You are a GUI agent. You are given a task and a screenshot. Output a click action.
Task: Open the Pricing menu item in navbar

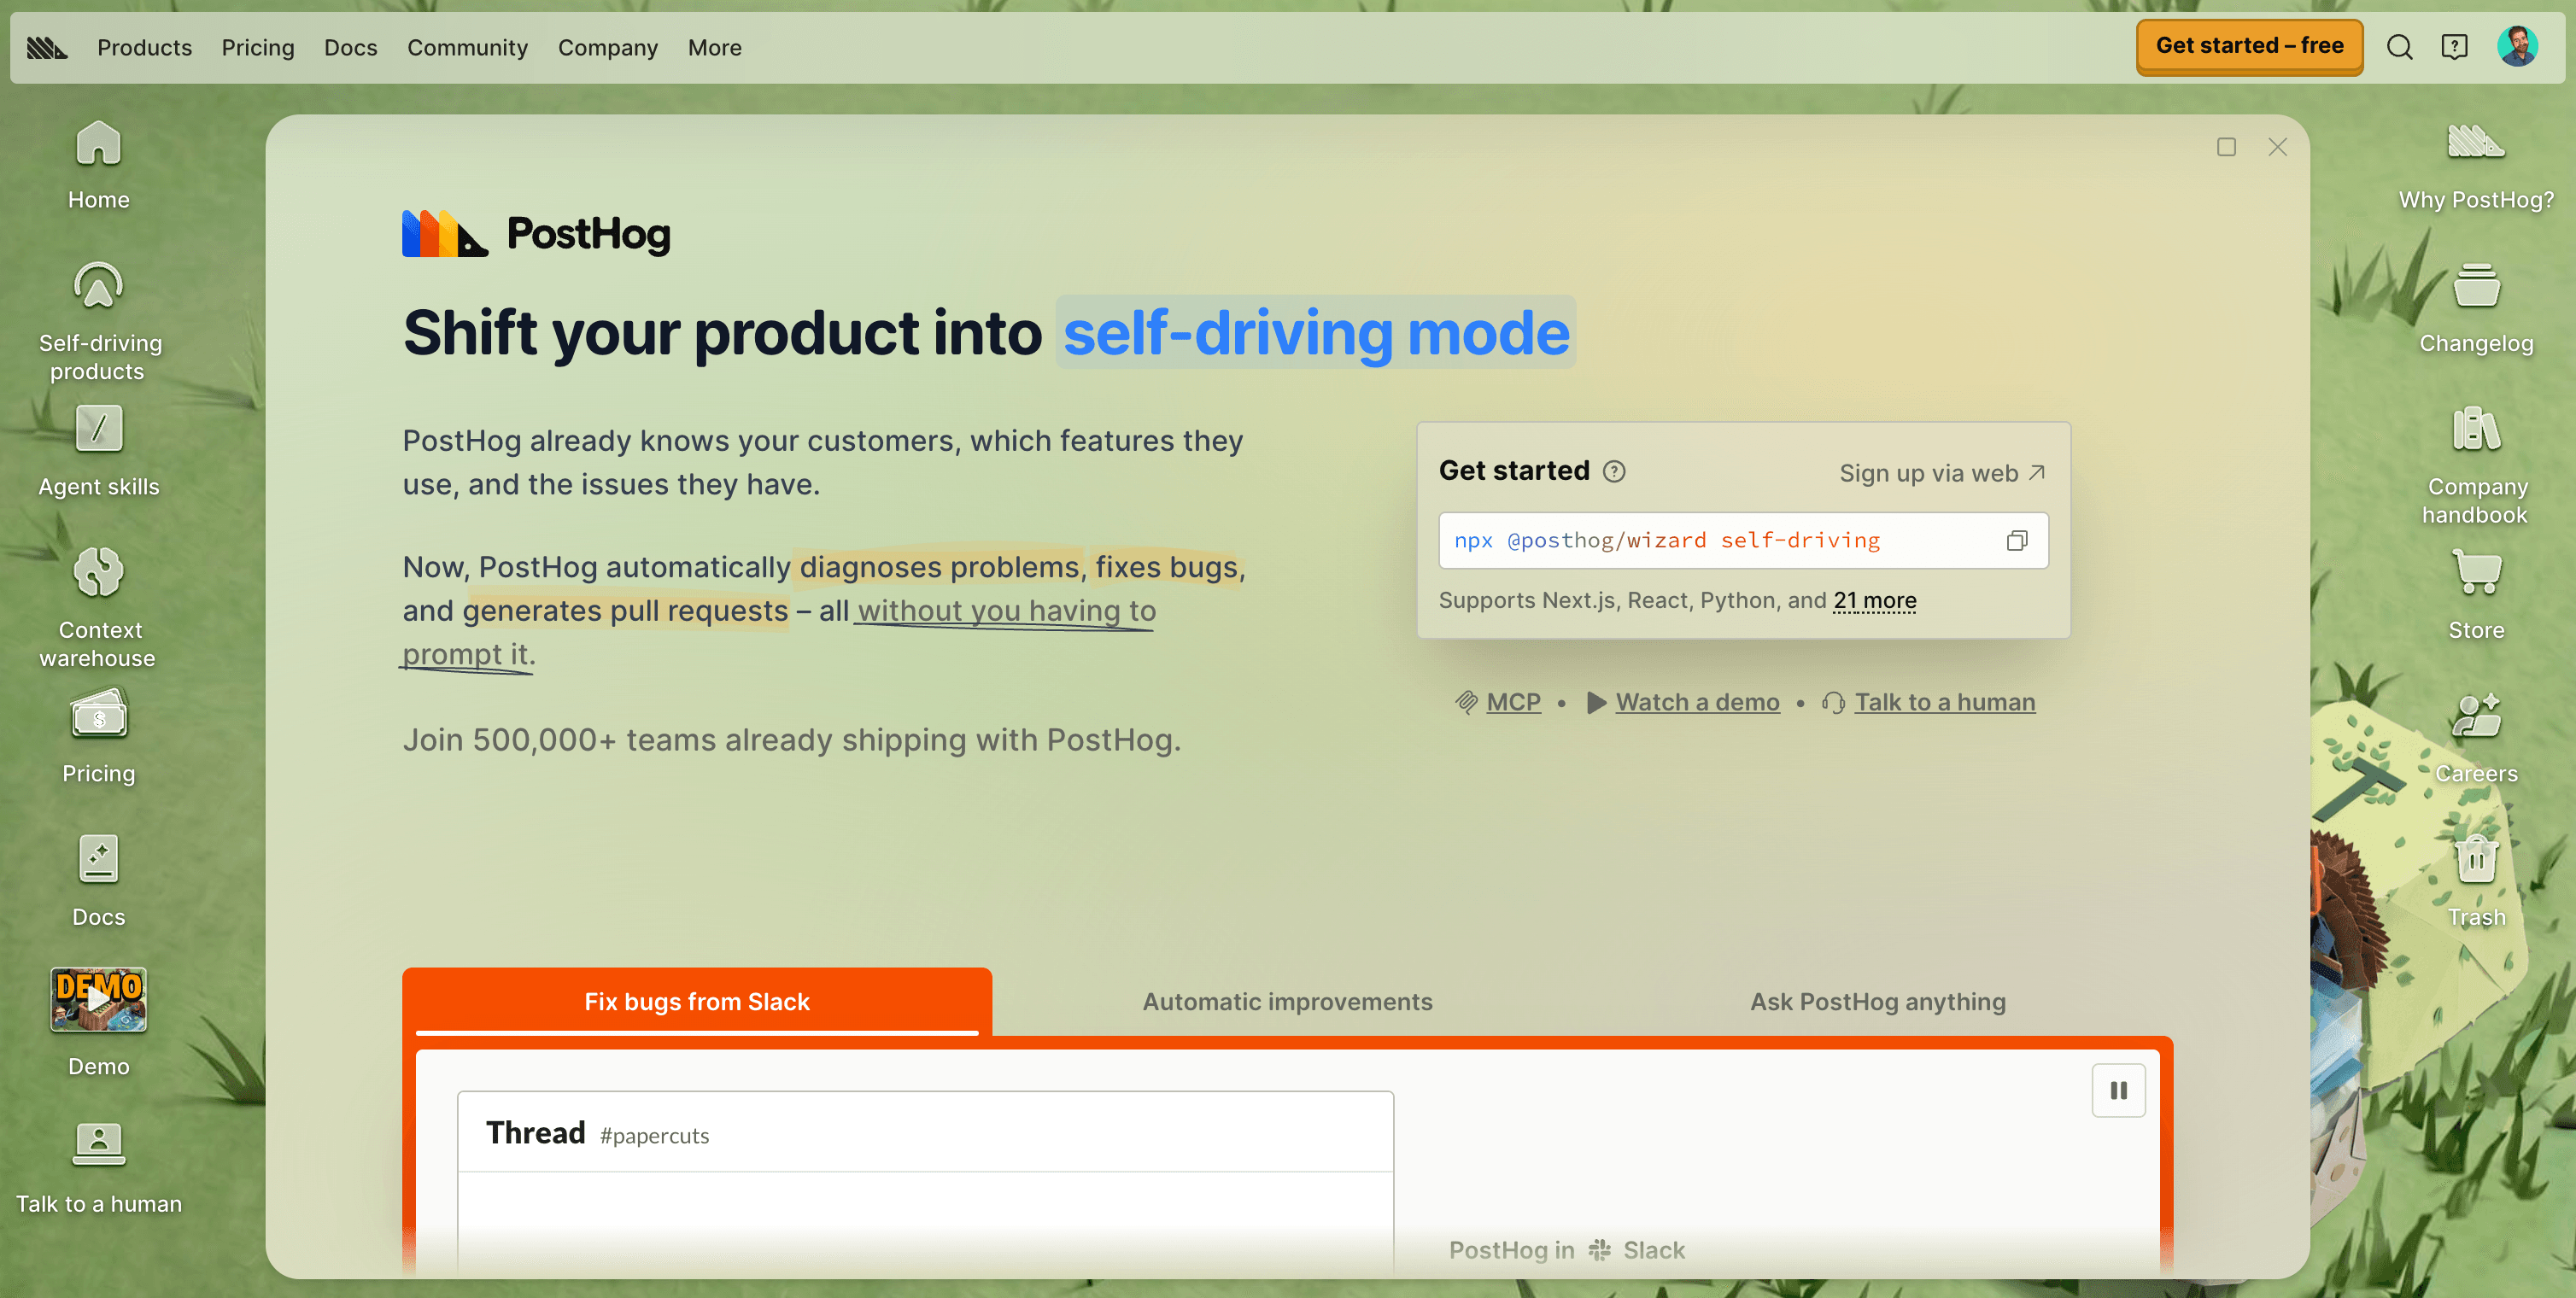click(258, 47)
